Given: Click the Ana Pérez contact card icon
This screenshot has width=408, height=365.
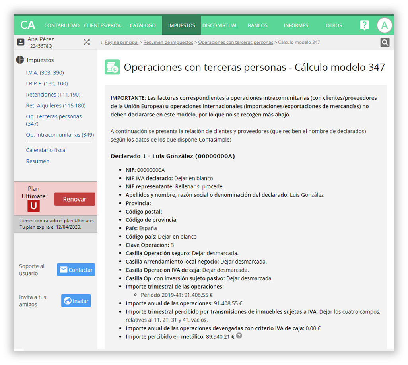Looking at the screenshot, I should [x=21, y=42].
